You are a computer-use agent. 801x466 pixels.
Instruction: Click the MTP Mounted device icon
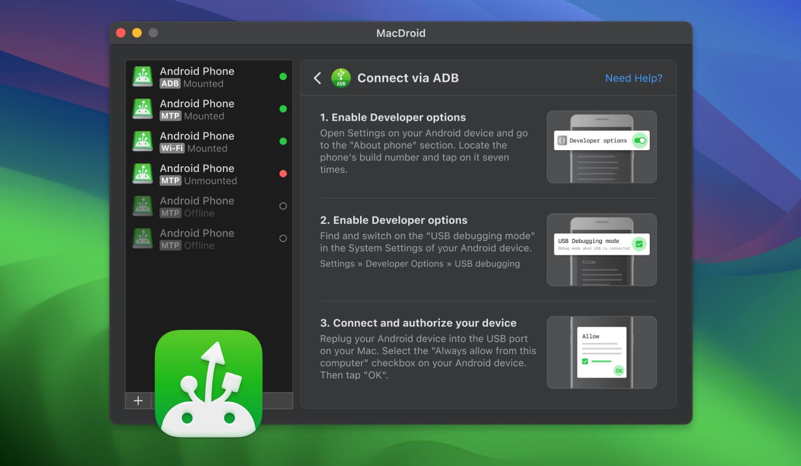tap(142, 109)
